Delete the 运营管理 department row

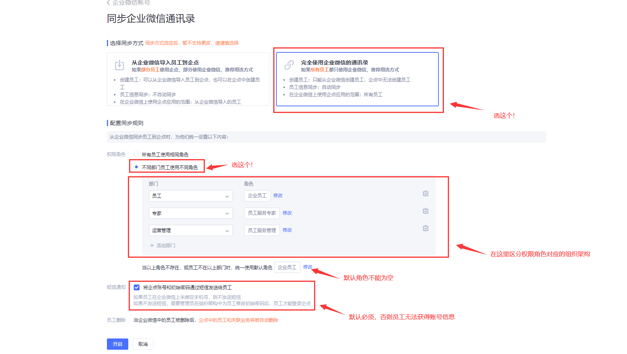[426, 228]
